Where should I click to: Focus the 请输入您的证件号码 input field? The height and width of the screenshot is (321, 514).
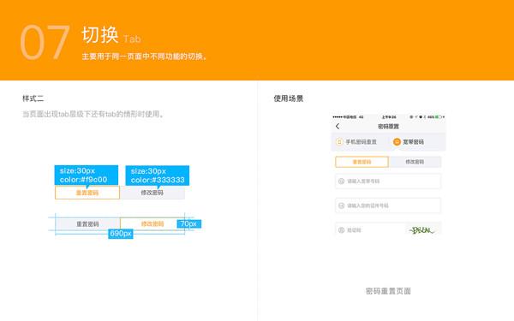(x=388, y=205)
